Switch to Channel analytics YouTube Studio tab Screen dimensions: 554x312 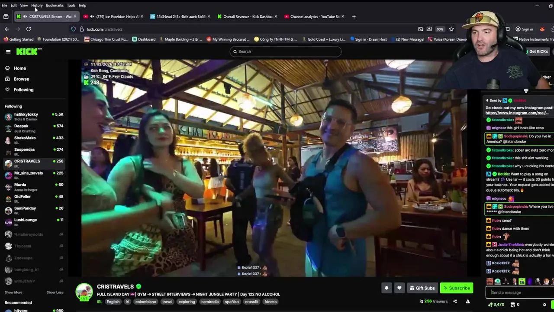[315, 16]
